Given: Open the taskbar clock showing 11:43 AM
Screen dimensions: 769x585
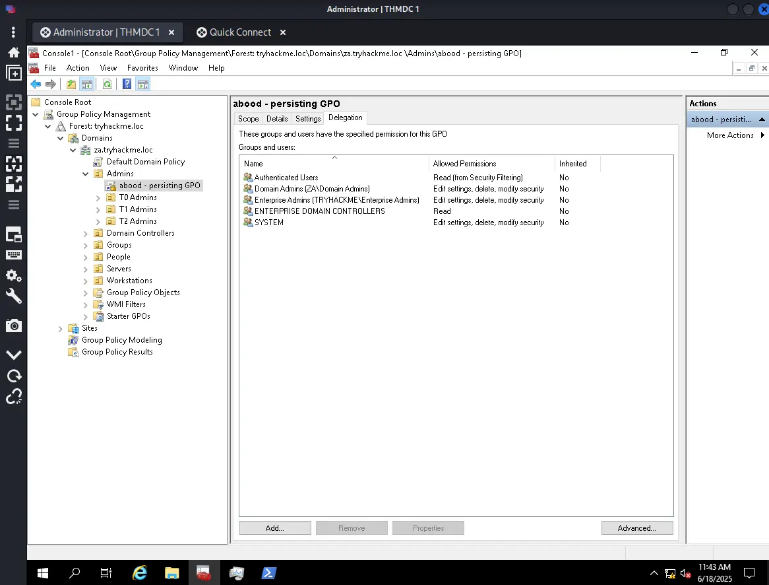Looking at the screenshot, I should coord(714,572).
